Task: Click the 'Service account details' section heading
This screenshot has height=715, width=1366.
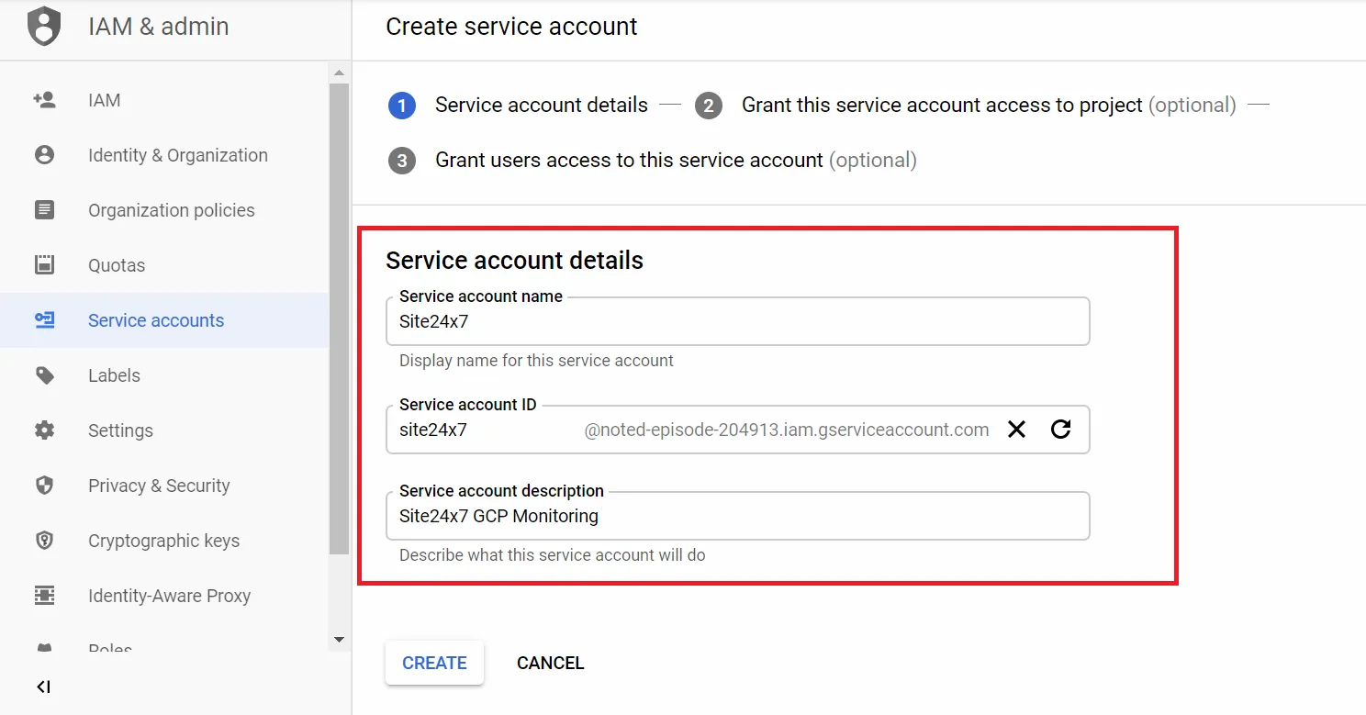Action: click(x=514, y=261)
